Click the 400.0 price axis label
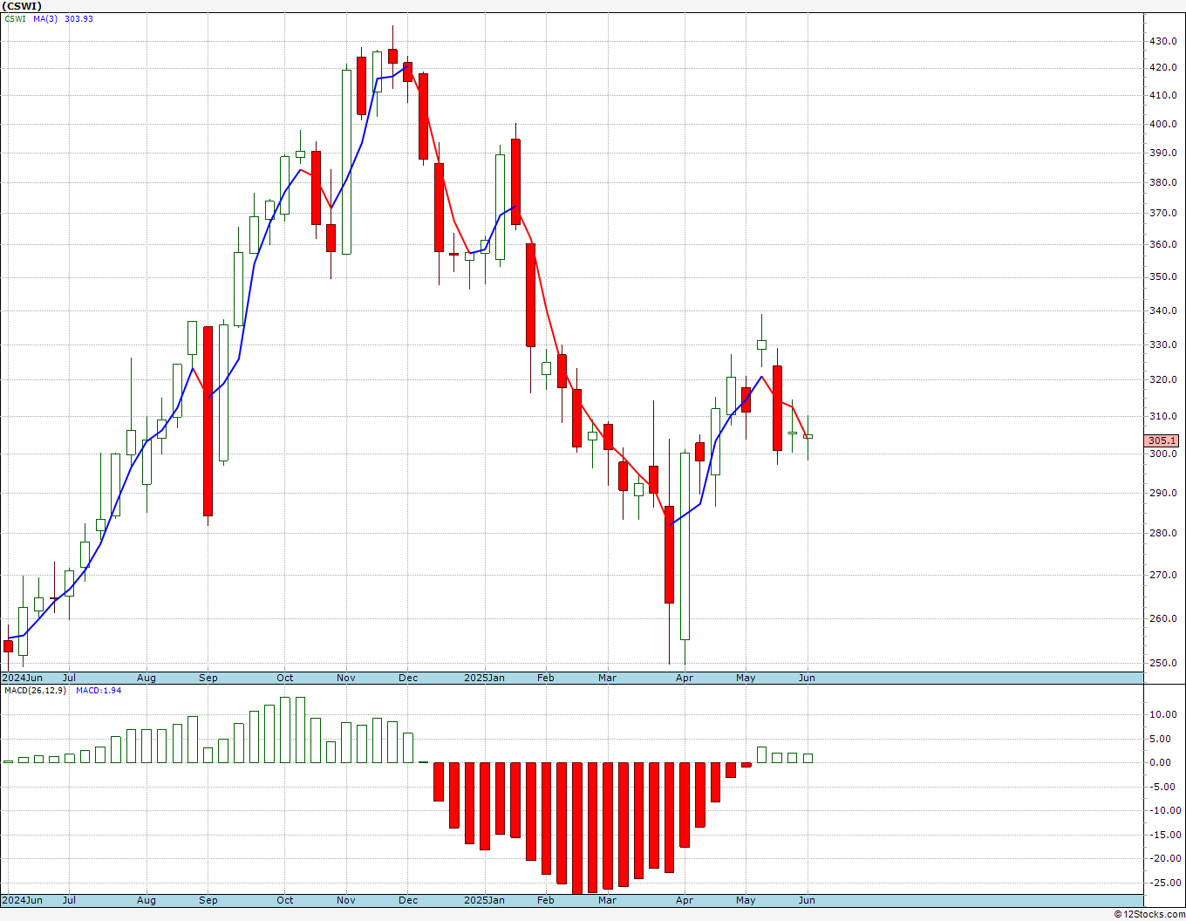Screen dimensions: 1186x921 point(1163,125)
